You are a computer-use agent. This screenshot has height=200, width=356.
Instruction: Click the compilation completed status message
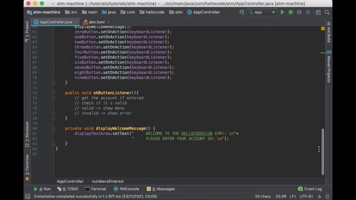[95, 196]
